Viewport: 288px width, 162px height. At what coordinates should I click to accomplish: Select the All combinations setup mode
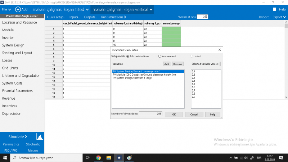pyautogui.click(x=128, y=56)
